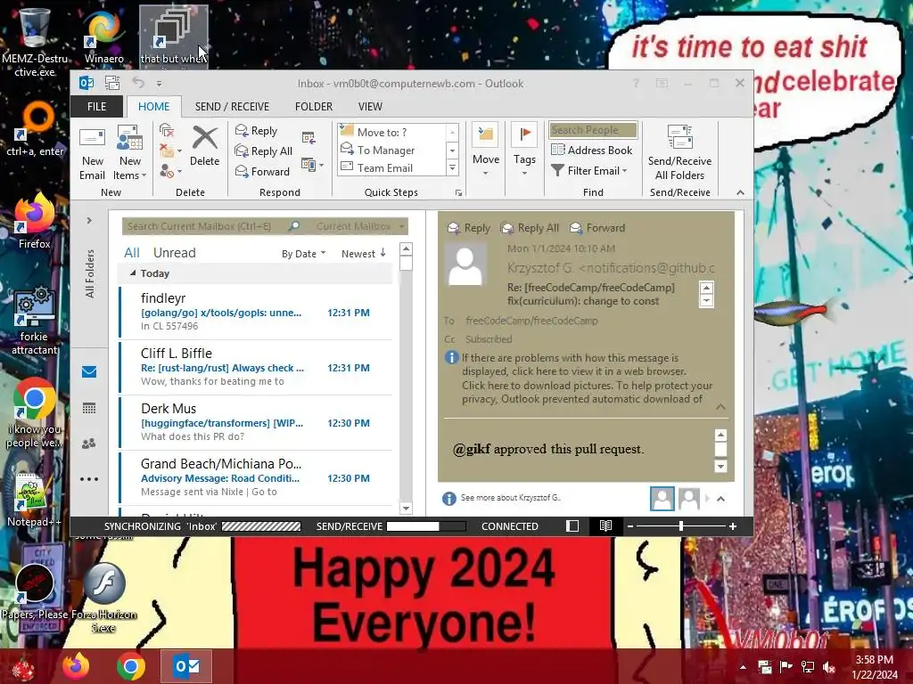Open Customize Quick Access Toolbar dropdown
Image resolution: width=913 pixels, height=684 pixels.
point(159,84)
